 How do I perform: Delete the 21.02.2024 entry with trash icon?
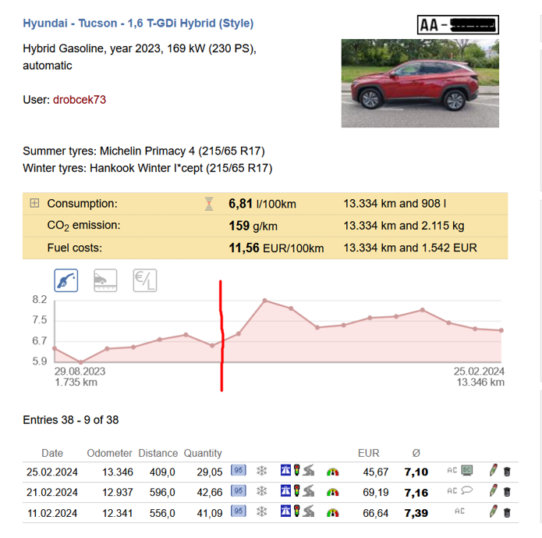[507, 492]
